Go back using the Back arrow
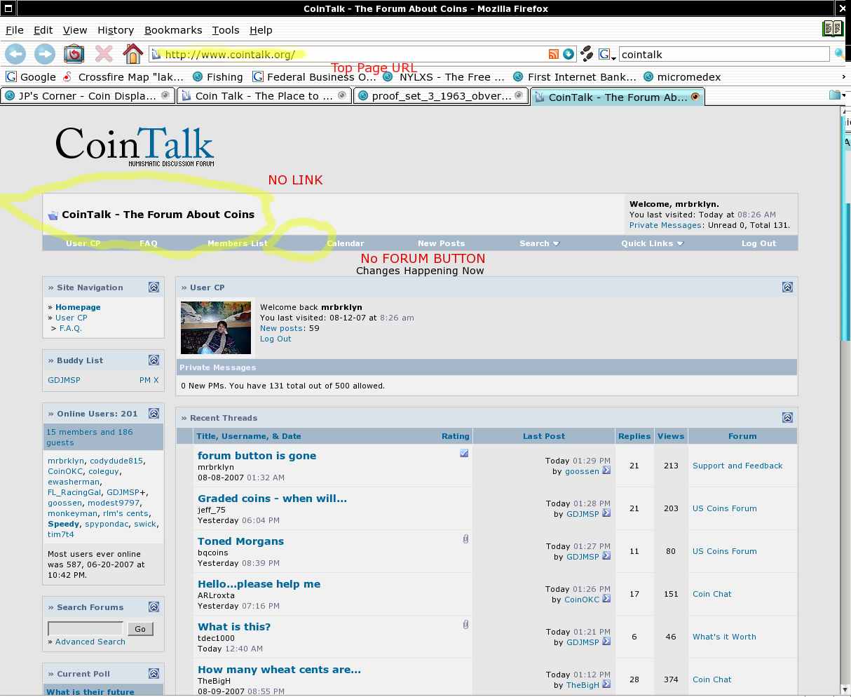Viewport: 851px width, 697px height. click(15, 53)
